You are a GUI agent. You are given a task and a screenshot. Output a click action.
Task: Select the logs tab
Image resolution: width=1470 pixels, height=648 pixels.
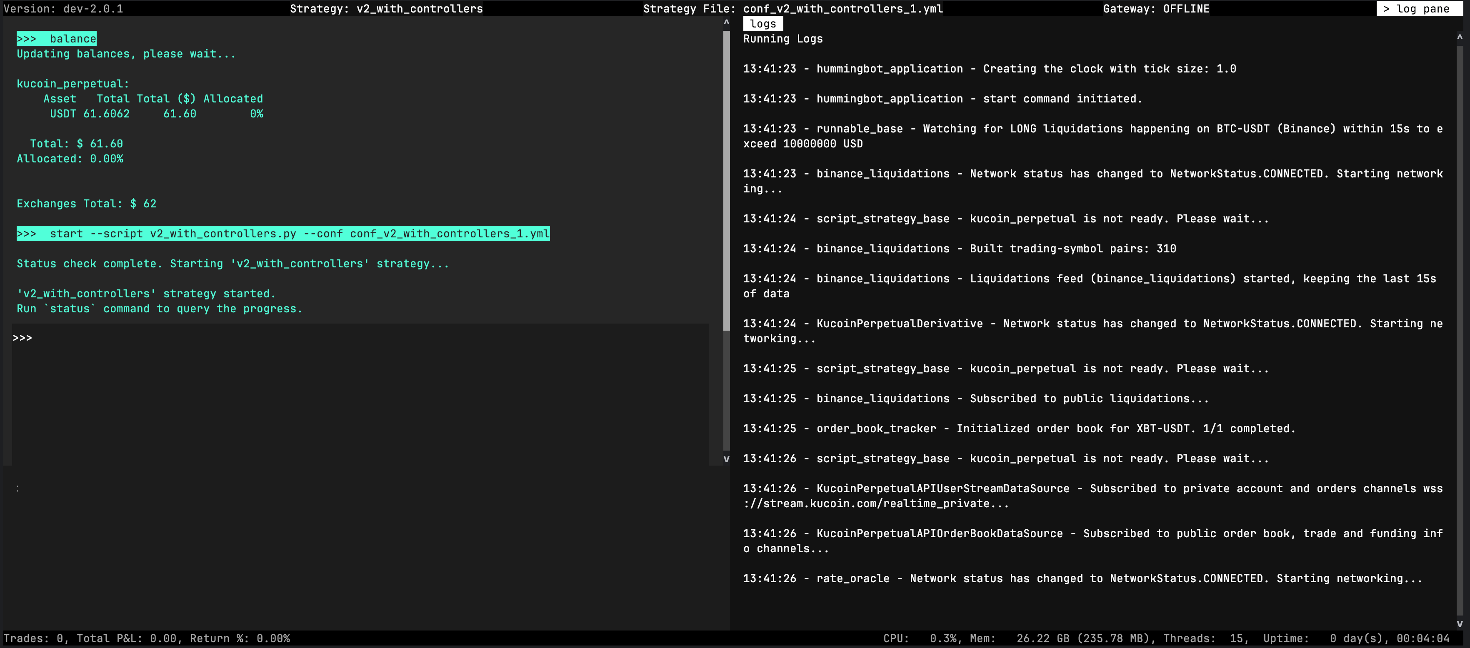tap(762, 23)
